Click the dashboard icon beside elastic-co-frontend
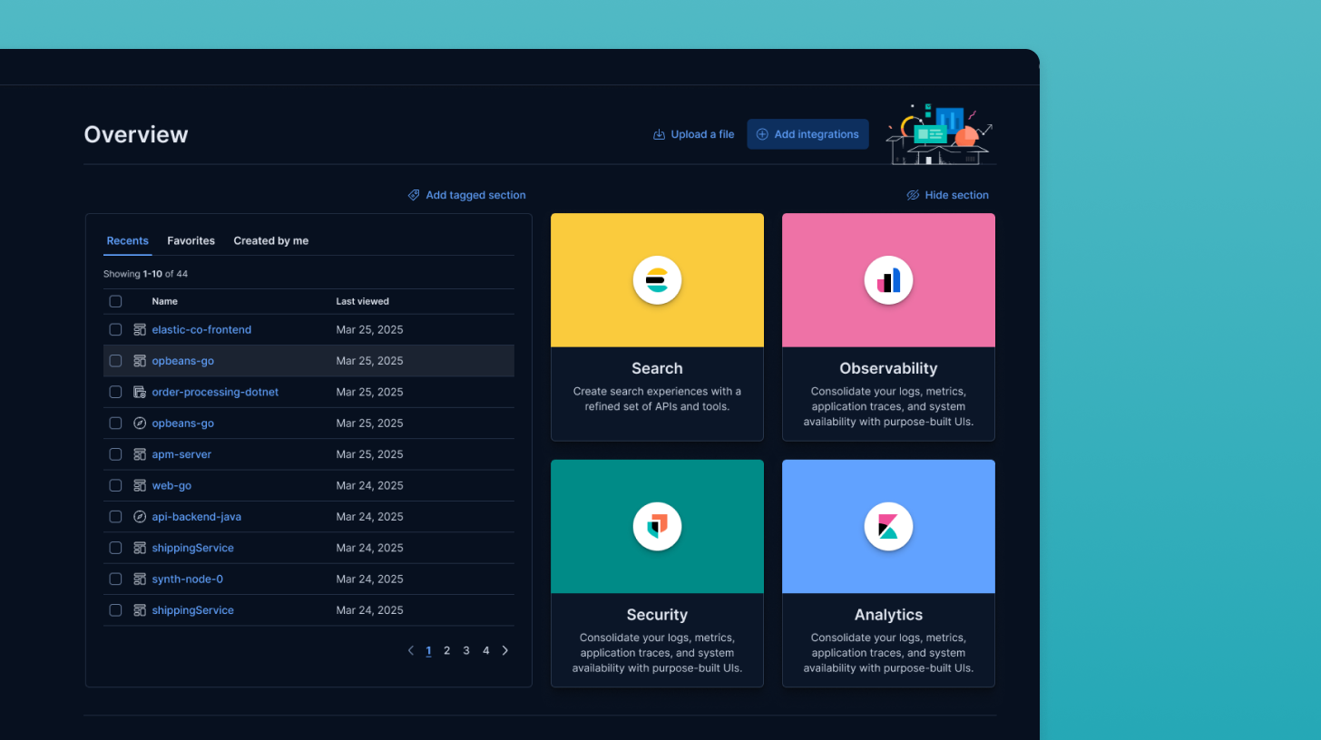The height and width of the screenshot is (740, 1321). tap(139, 329)
